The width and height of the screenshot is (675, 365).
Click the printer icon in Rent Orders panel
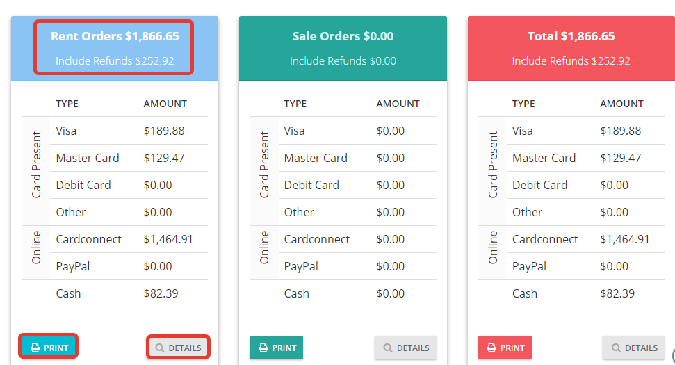[x=35, y=348]
